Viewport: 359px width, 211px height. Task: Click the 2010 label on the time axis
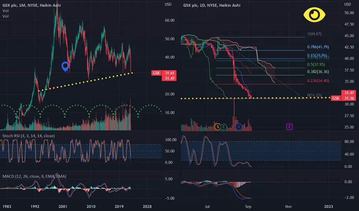click(91, 206)
